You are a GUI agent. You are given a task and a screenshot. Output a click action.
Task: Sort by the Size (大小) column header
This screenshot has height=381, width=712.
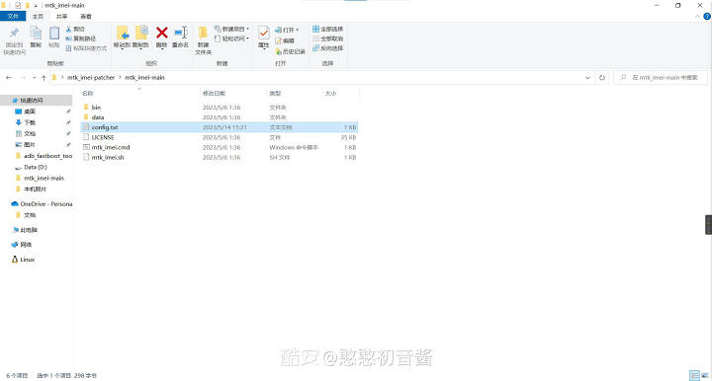[330, 94]
